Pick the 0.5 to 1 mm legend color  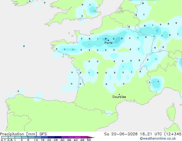(11, 137)
